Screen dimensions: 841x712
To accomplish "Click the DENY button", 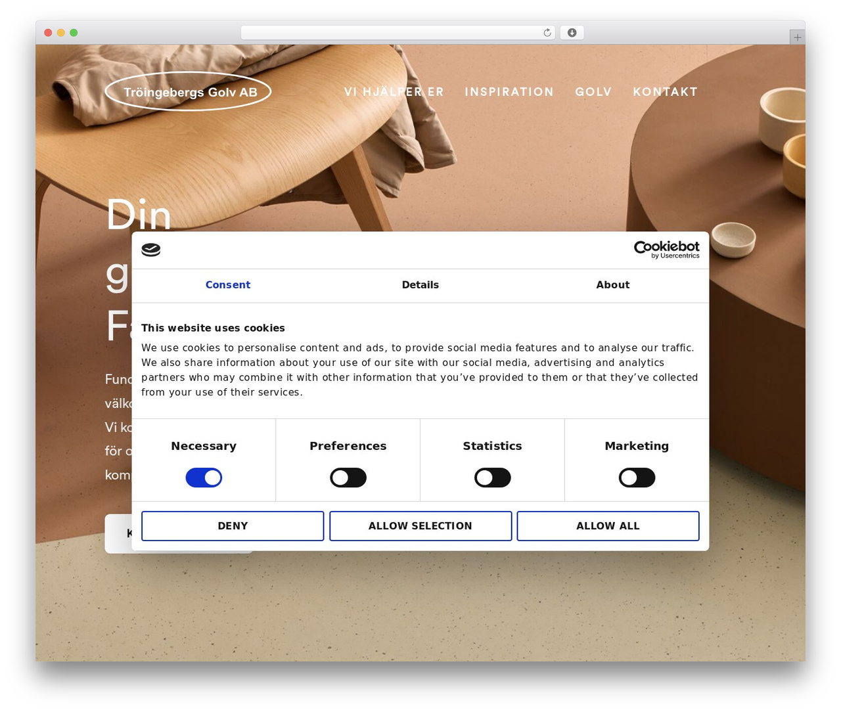I will (x=233, y=526).
